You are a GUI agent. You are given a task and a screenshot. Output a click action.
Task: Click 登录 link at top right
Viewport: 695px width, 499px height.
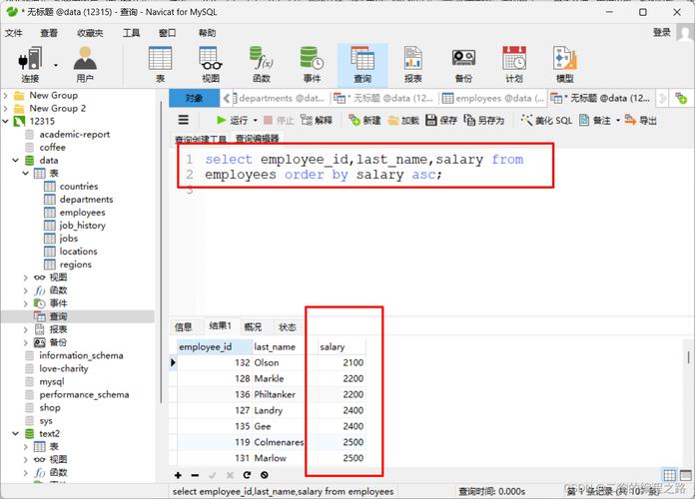pos(661,32)
